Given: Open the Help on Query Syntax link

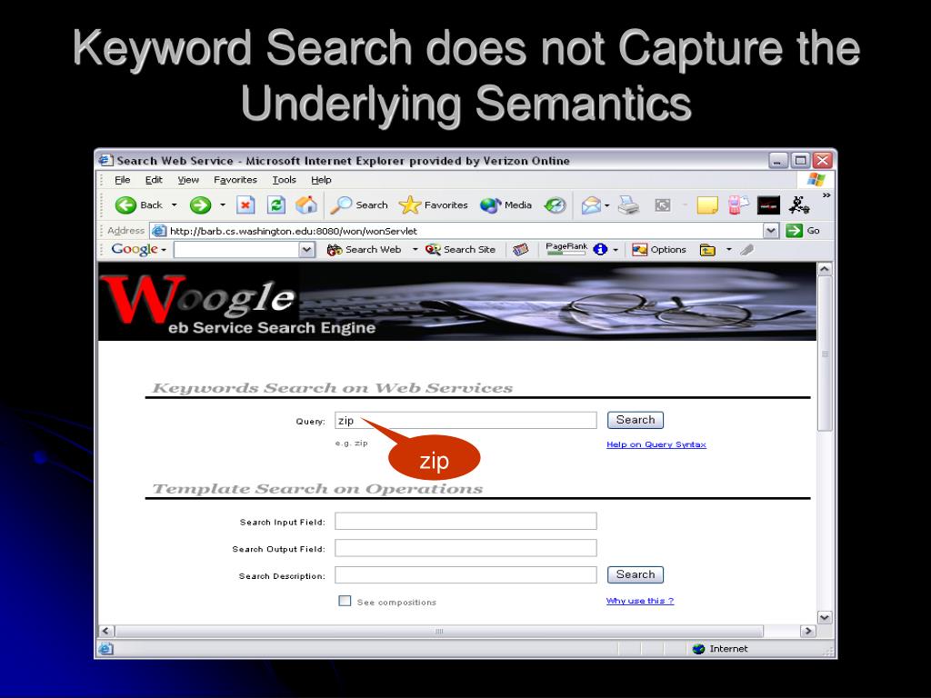Looking at the screenshot, I should click(656, 444).
